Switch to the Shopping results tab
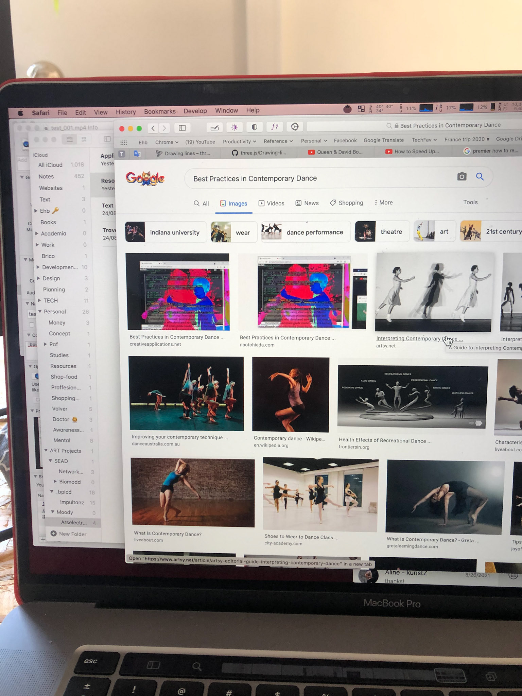Screen dimensions: 522x696 pyautogui.click(x=347, y=203)
